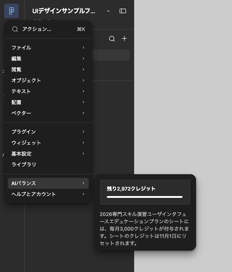
Task: Click the credits reset description paragraph
Action: [144, 229]
